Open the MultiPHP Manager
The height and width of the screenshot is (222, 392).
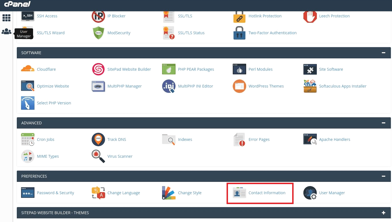[x=124, y=86]
